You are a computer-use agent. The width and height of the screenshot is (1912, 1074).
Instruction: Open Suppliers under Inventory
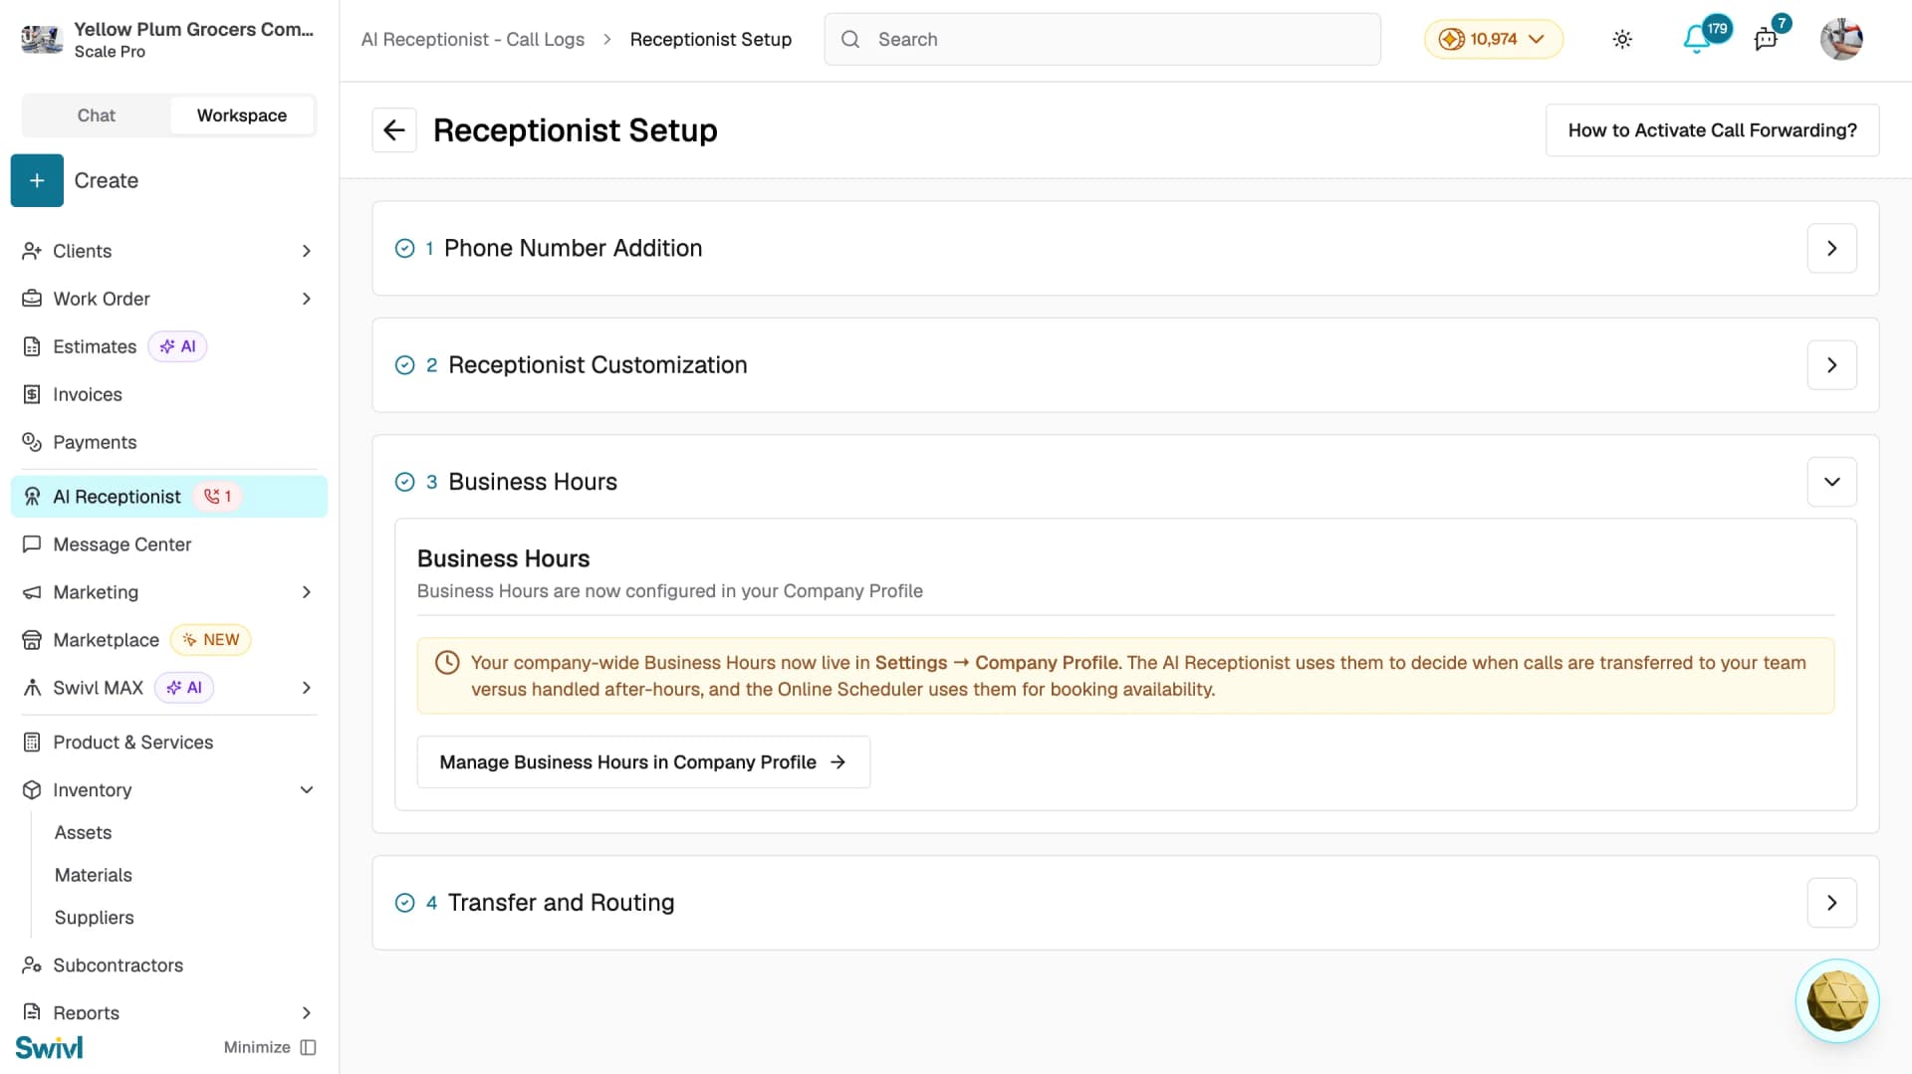(x=95, y=918)
